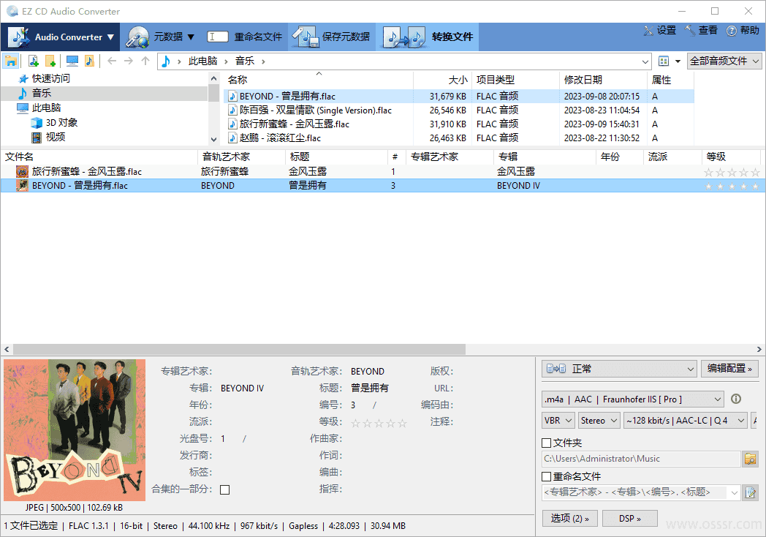766x537 pixels.
Task: Click file icon of 赵鹏 - 滚滚红尘.flac
Action: (x=233, y=138)
